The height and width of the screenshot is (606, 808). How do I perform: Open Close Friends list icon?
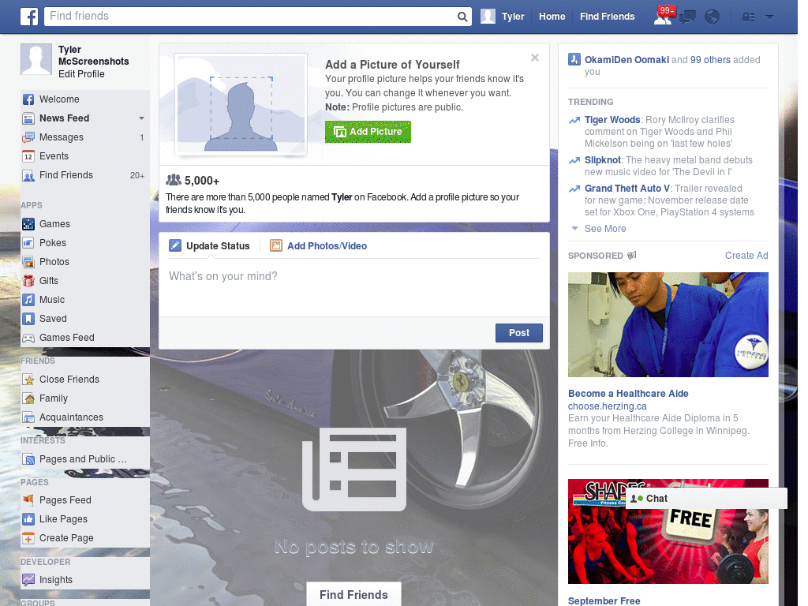click(x=28, y=380)
